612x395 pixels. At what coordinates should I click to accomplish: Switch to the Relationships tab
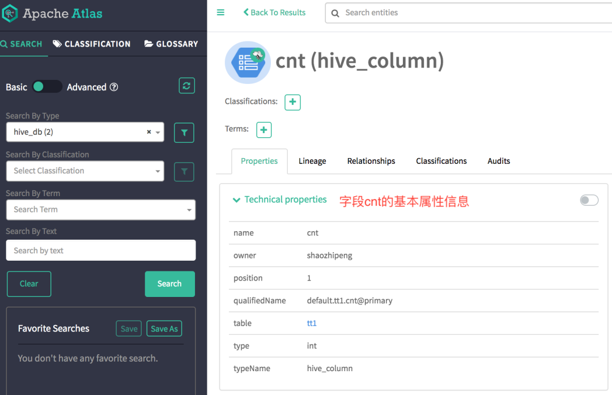371,161
